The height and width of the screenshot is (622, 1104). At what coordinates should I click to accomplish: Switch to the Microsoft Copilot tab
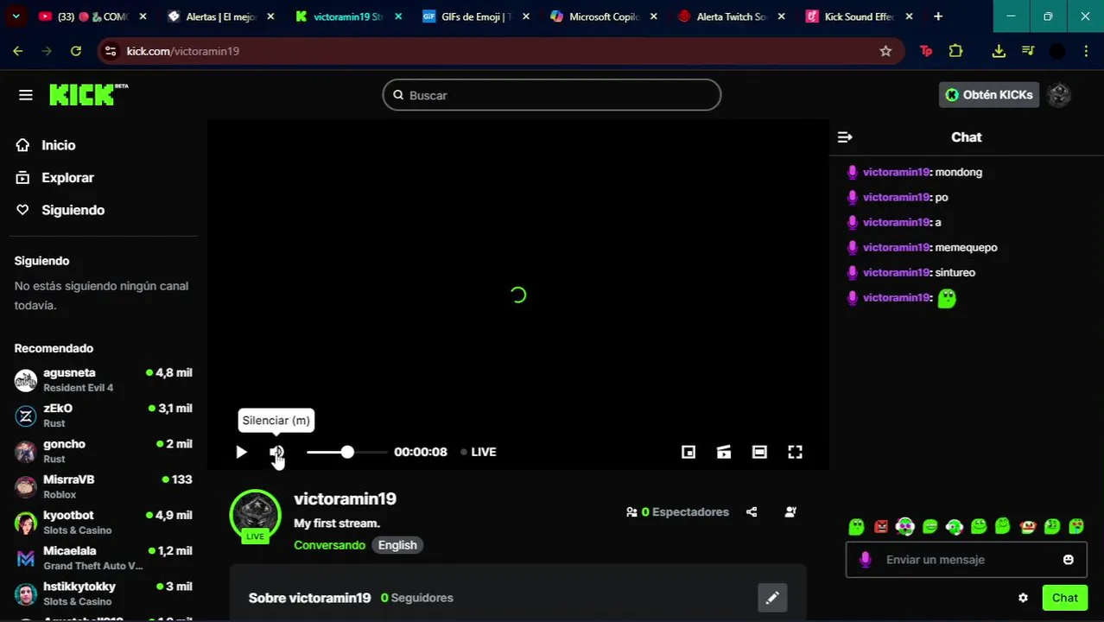(602, 16)
